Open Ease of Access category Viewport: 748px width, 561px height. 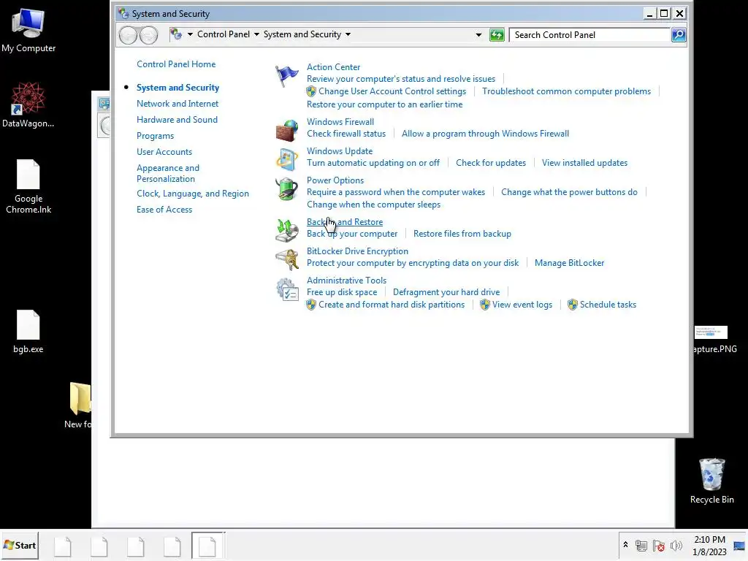pos(164,210)
